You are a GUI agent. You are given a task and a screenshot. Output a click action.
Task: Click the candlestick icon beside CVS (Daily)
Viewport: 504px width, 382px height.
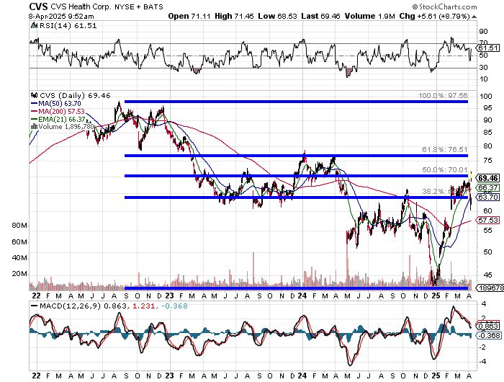33,95
